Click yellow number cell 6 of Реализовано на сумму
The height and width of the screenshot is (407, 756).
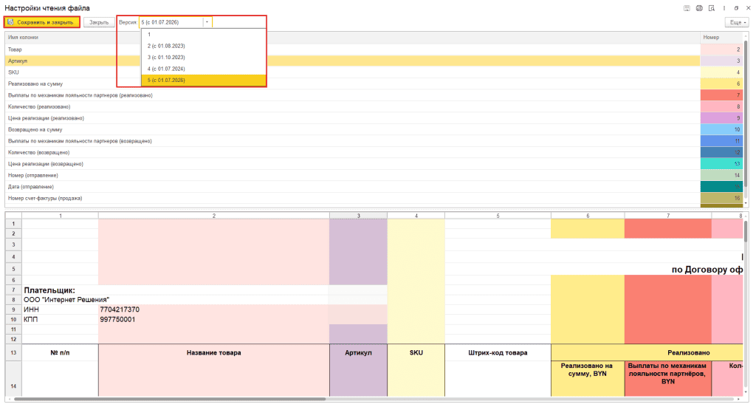pos(722,84)
